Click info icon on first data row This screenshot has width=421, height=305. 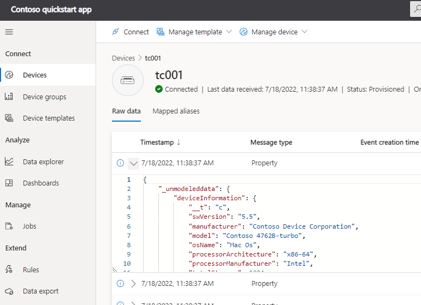click(x=120, y=163)
